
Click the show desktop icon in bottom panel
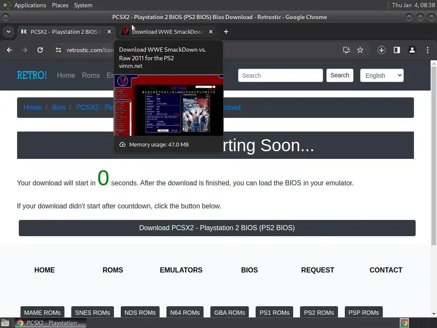pos(5,323)
